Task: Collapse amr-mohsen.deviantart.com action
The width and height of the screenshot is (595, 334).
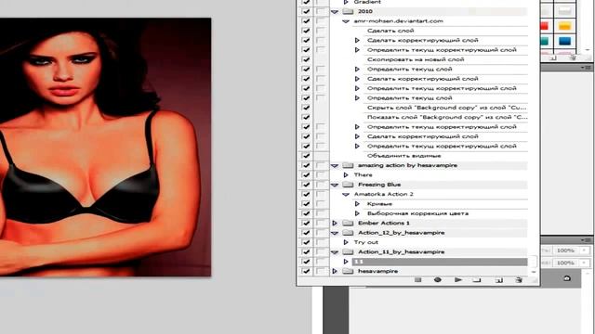Action: tap(346, 21)
